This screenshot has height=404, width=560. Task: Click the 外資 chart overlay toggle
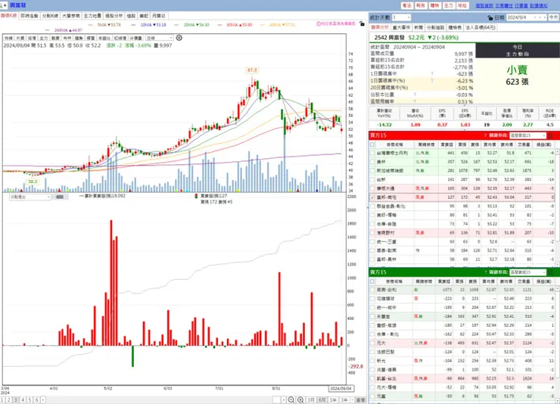point(20,38)
